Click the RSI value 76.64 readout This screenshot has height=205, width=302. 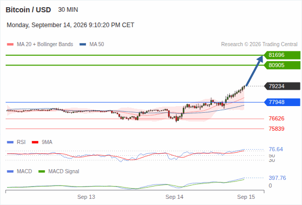(x=276, y=149)
